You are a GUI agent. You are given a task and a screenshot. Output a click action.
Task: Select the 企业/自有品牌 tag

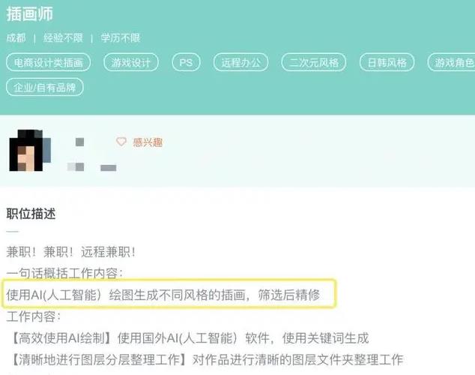point(44,87)
